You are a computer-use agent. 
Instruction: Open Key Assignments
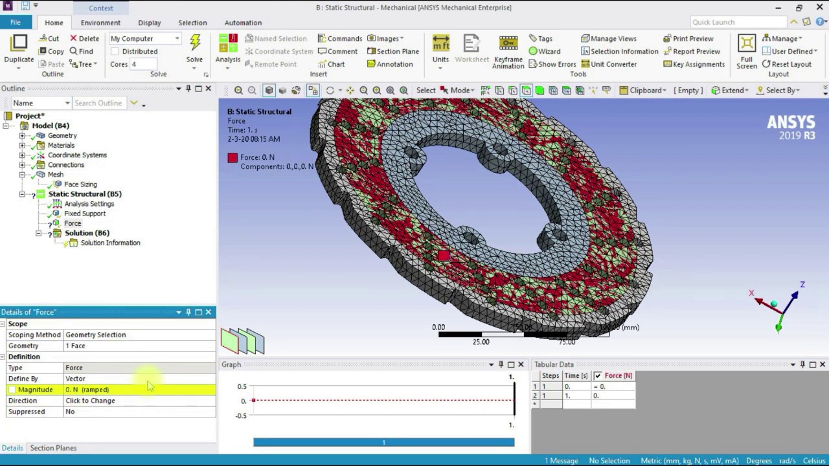694,64
